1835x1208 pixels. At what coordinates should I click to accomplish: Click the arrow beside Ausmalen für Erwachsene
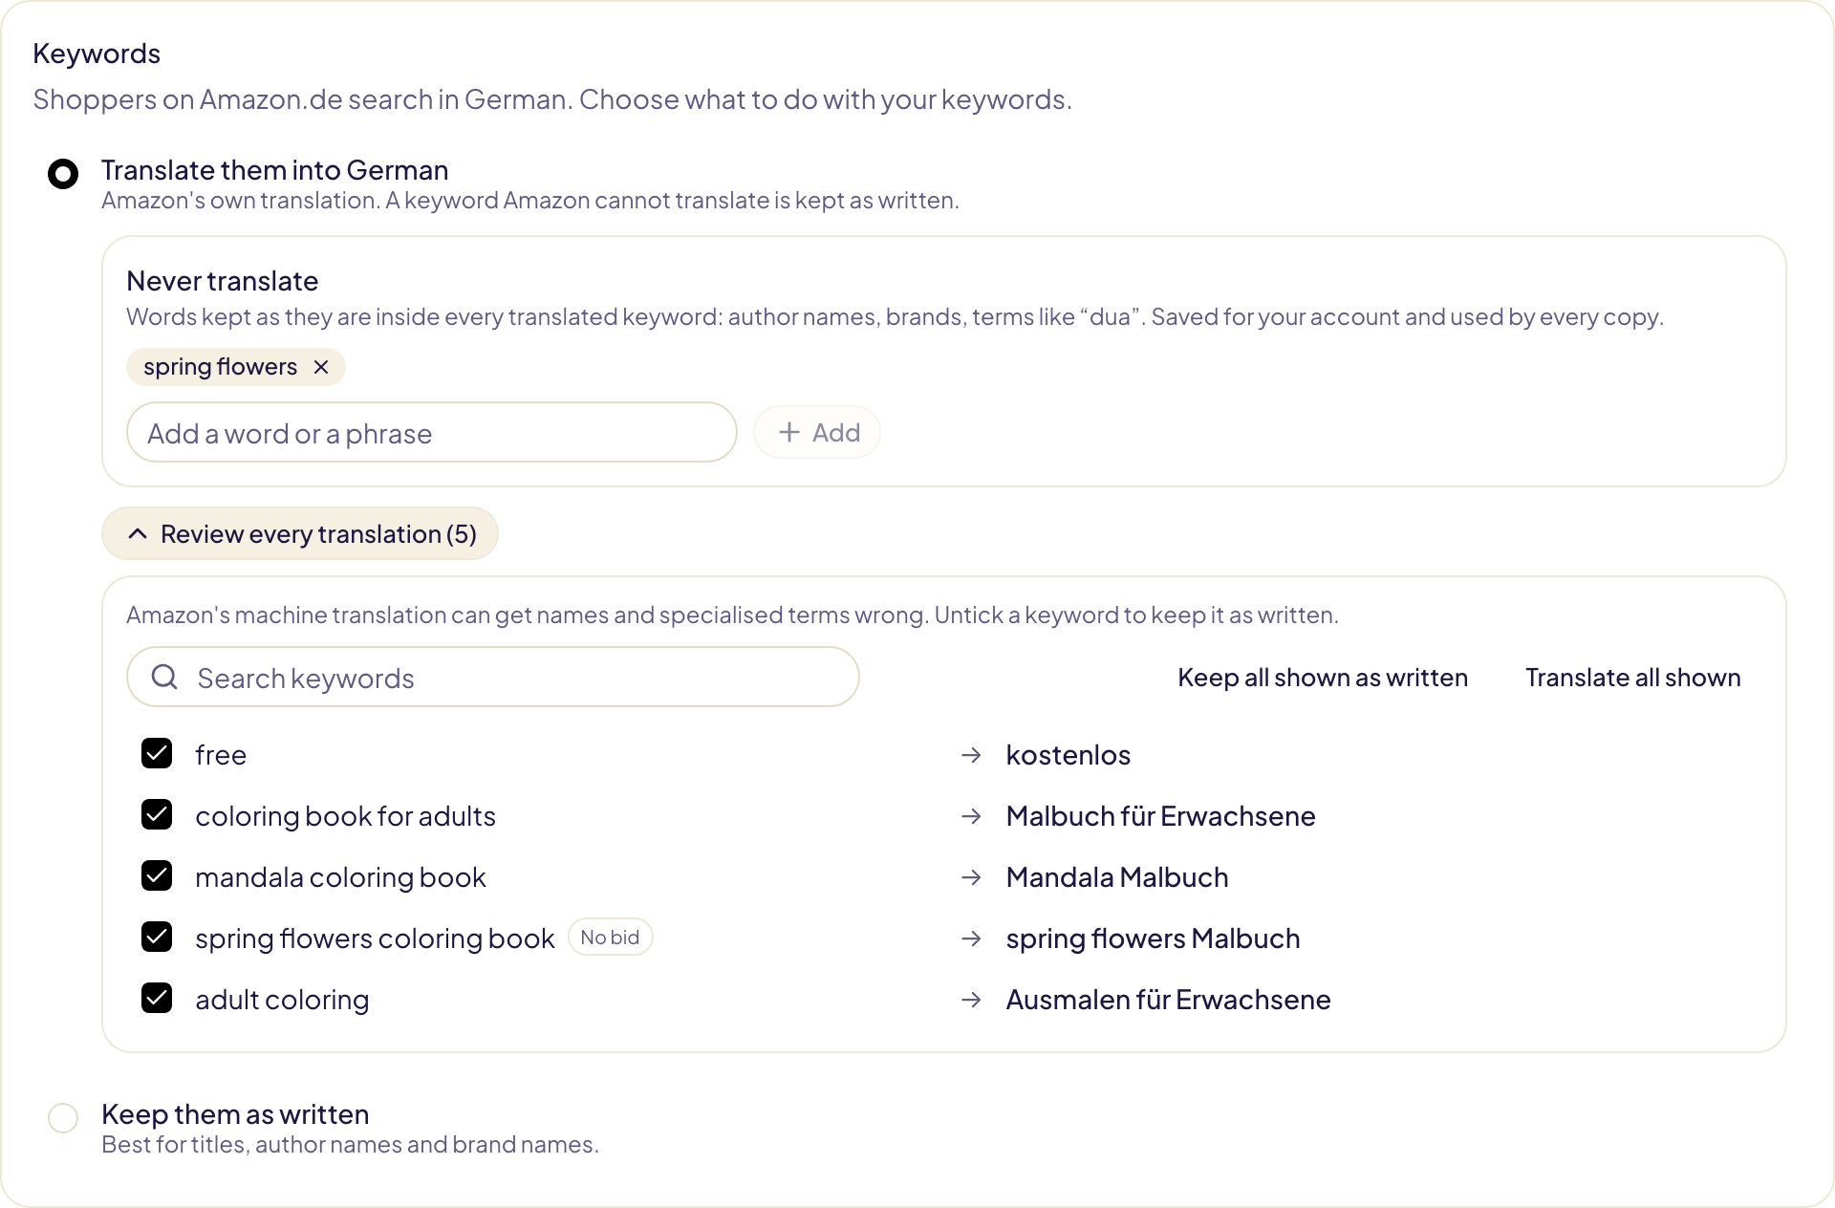[x=971, y=1000]
